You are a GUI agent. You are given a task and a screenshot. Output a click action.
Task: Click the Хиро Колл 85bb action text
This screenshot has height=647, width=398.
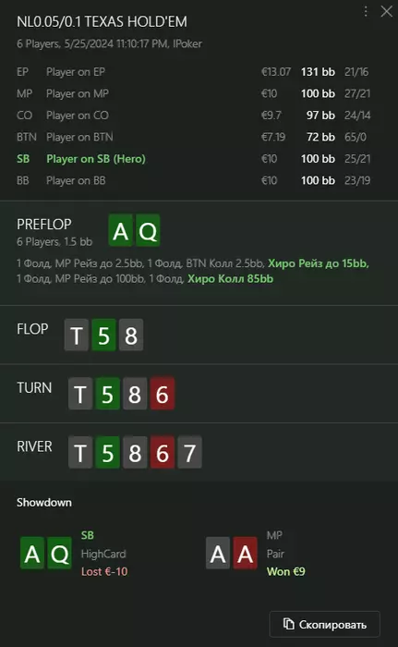click(230, 279)
